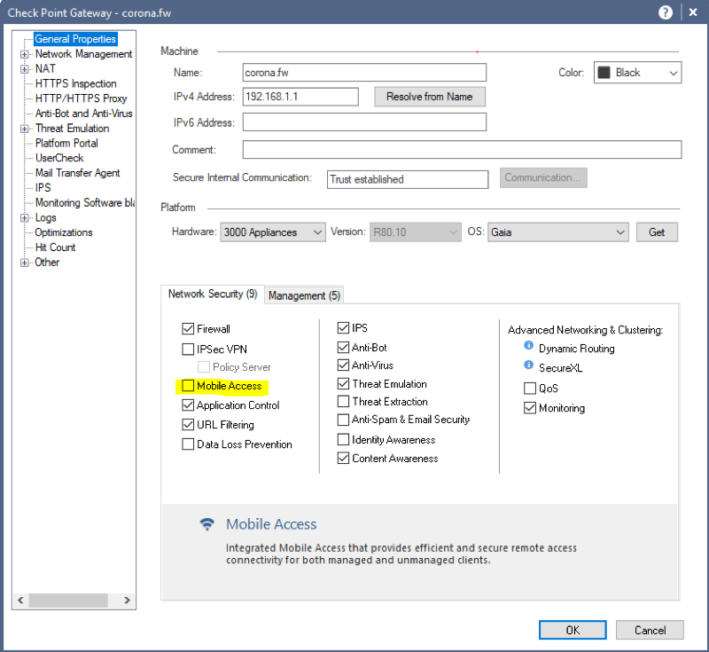Click the Get button
709x652 pixels.
coord(657,232)
